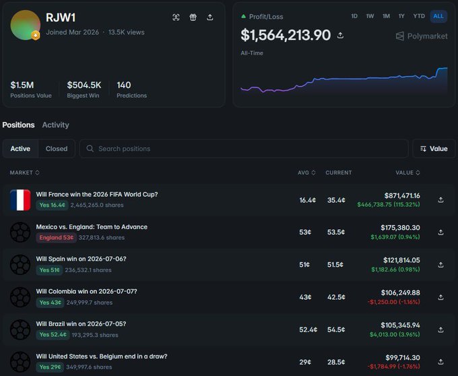
Task: Show Active positions
Action: (x=20, y=148)
